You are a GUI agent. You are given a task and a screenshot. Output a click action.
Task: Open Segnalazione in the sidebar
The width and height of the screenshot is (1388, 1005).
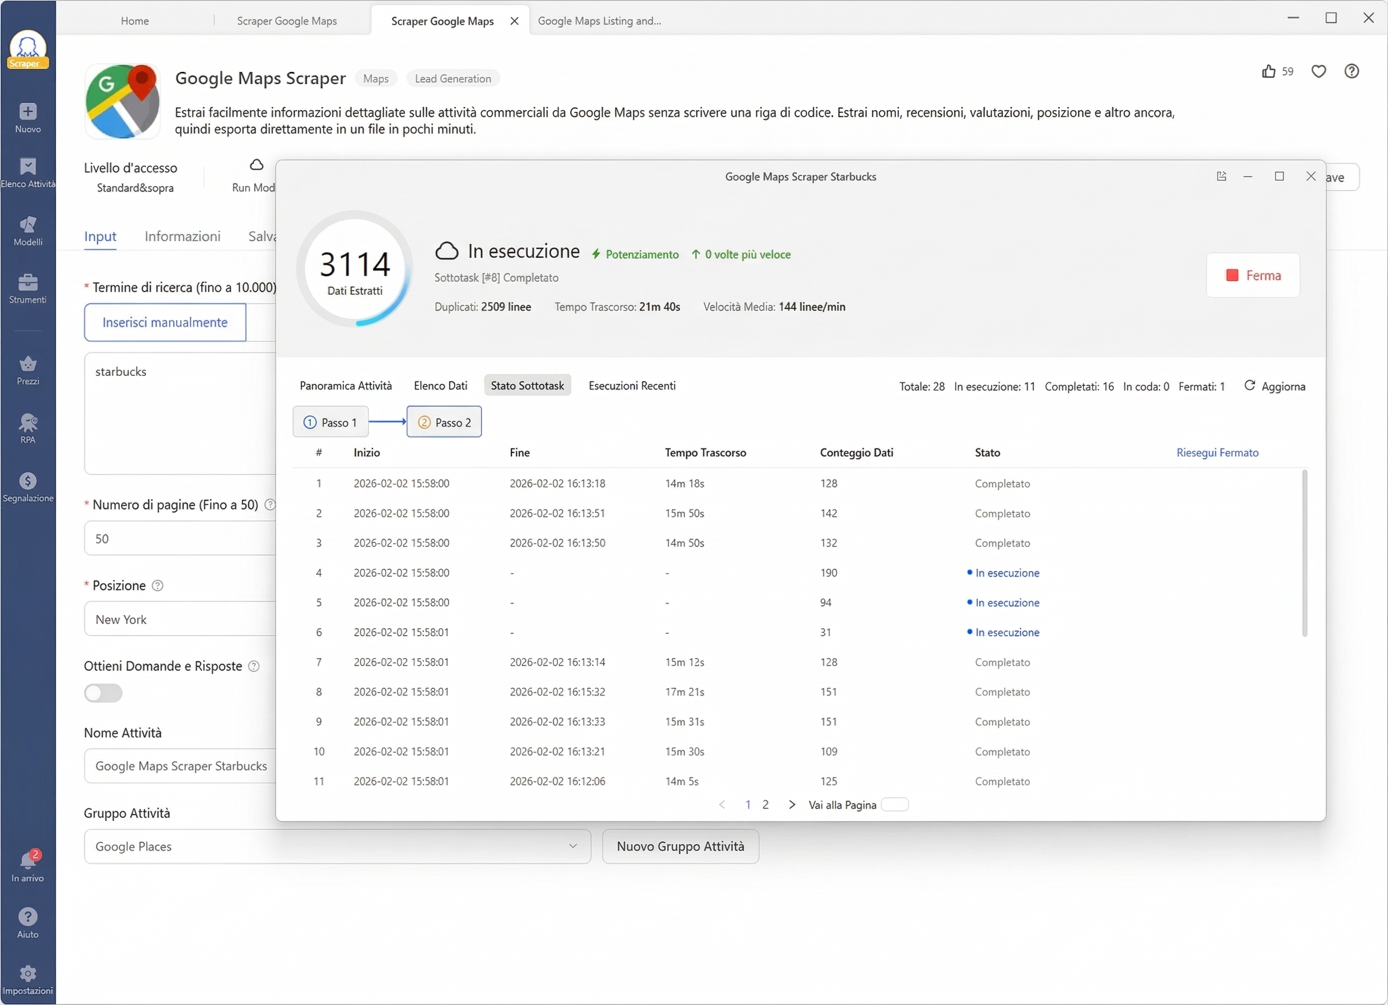click(27, 488)
